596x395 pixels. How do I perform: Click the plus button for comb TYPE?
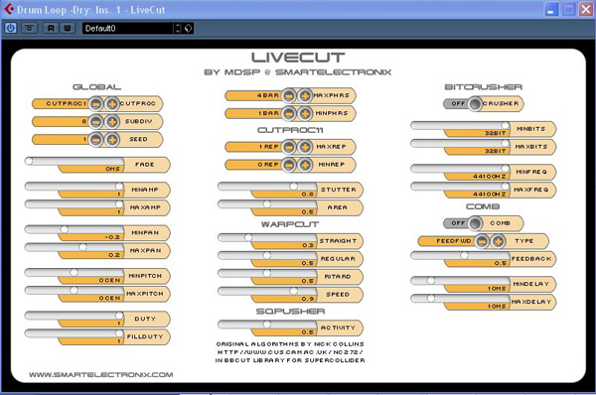click(x=498, y=241)
